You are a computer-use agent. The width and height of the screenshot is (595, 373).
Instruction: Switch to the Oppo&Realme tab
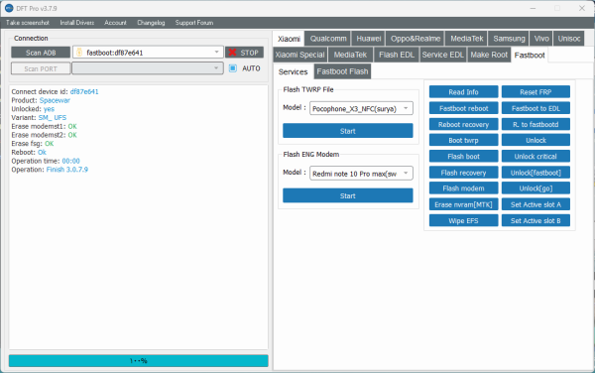(x=416, y=39)
